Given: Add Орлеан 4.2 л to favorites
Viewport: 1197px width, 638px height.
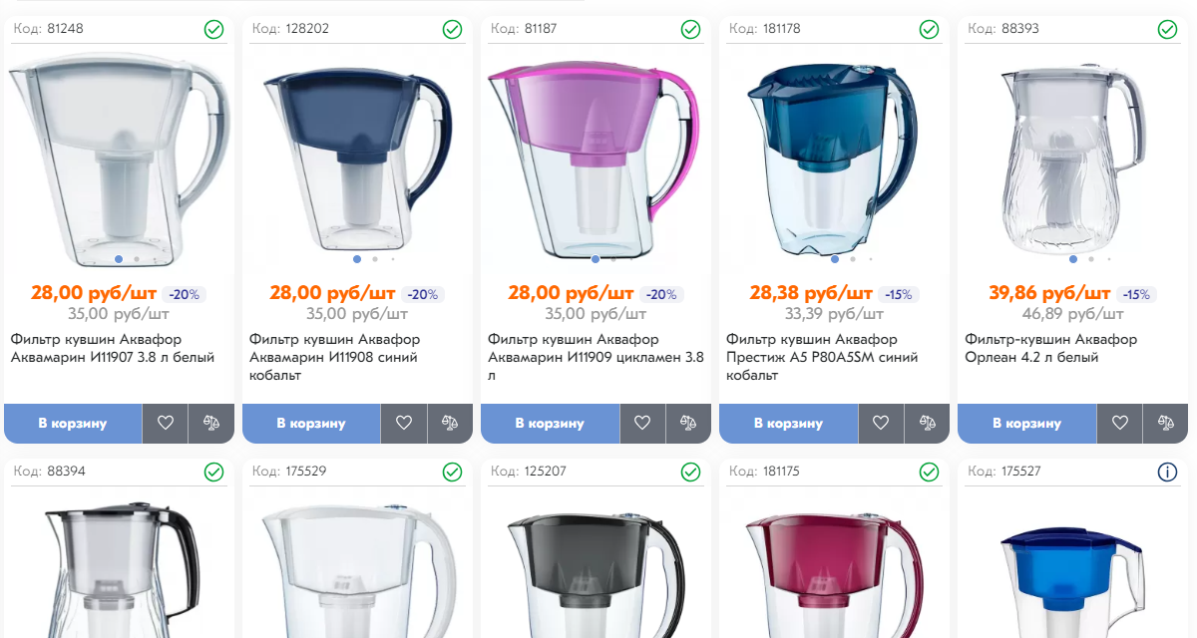Looking at the screenshot, I should [1119, 423].
